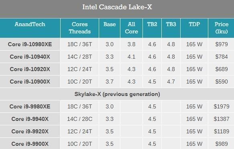Click the TB3 column header
This screenshot has width=234, height=149.
click(171, 24)
